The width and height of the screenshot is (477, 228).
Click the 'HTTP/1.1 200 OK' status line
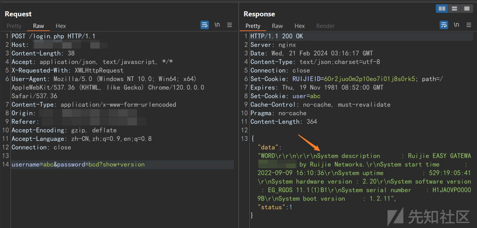click(277, 36)
